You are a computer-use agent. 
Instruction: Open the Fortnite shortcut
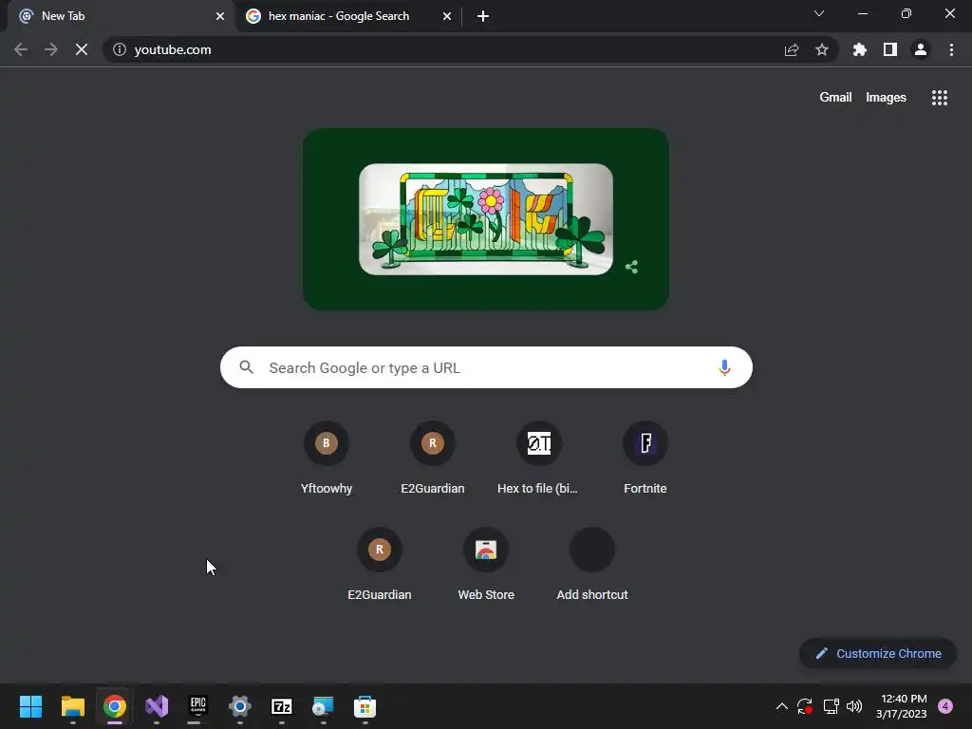click(x=645, y=458)
